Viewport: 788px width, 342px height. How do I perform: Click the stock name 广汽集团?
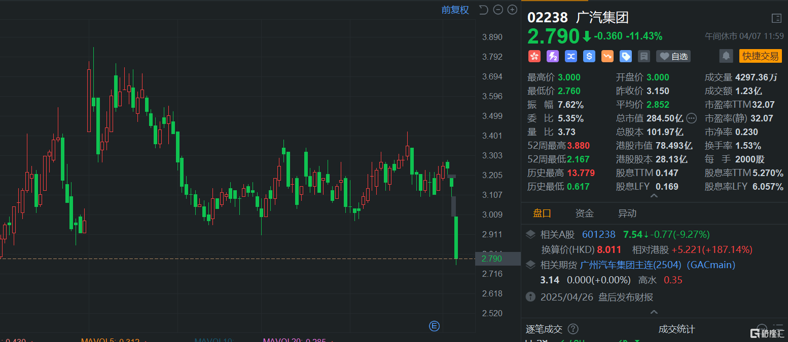602,18
